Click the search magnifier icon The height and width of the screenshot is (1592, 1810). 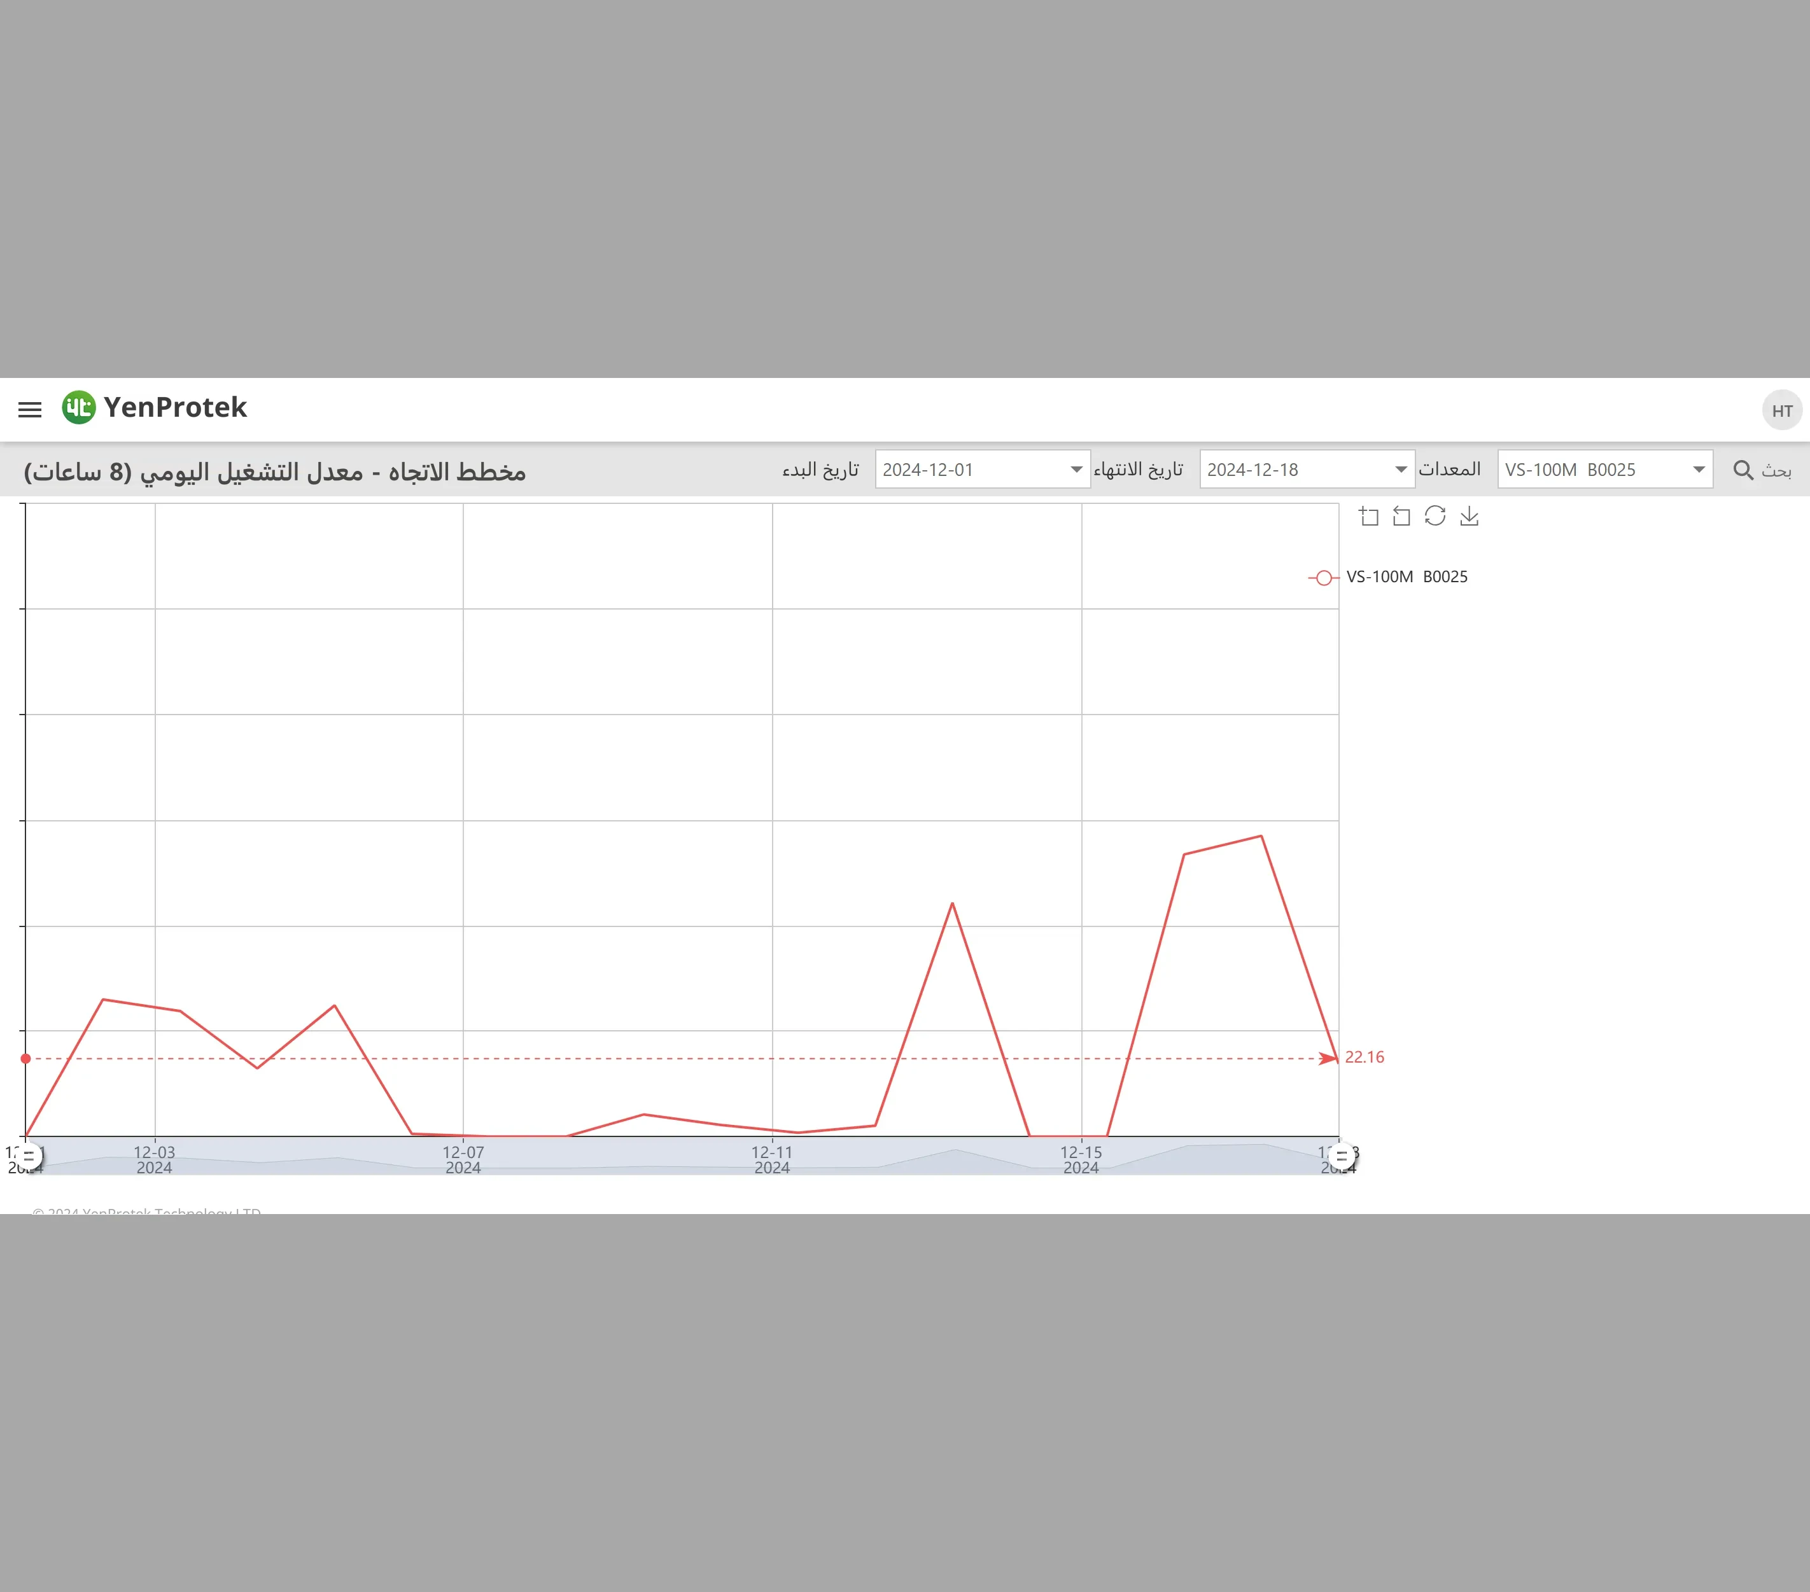[1743, 470]
